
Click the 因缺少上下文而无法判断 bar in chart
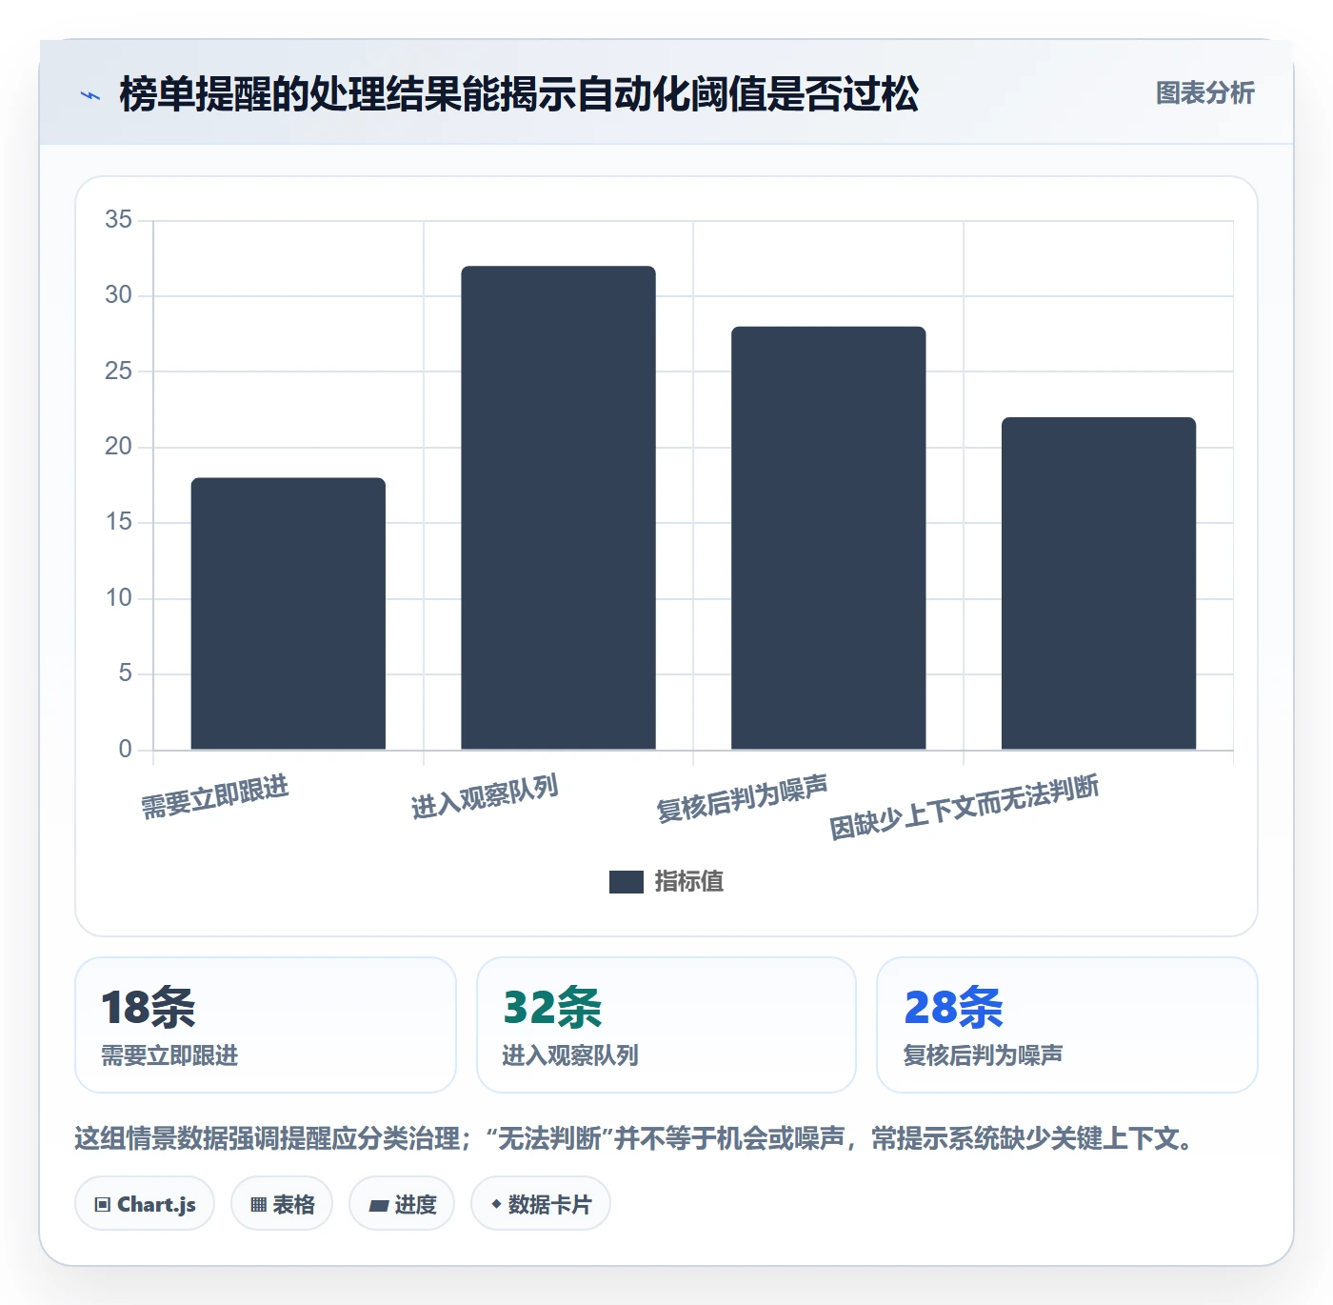point(1099,583)
